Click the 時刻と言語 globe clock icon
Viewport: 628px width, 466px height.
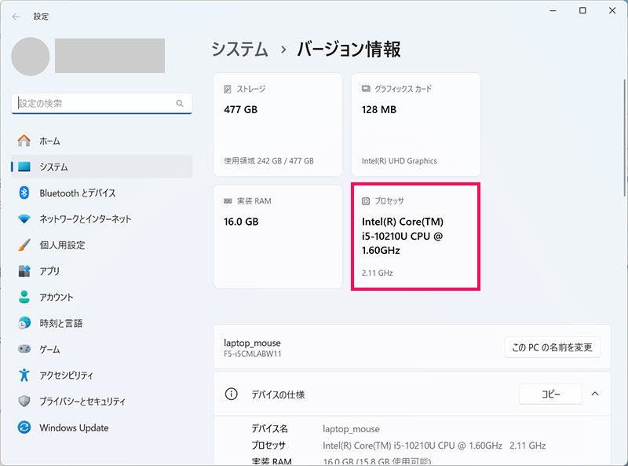24,323
